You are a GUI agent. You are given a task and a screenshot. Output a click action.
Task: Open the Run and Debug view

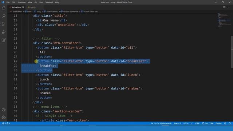[4, 32]
